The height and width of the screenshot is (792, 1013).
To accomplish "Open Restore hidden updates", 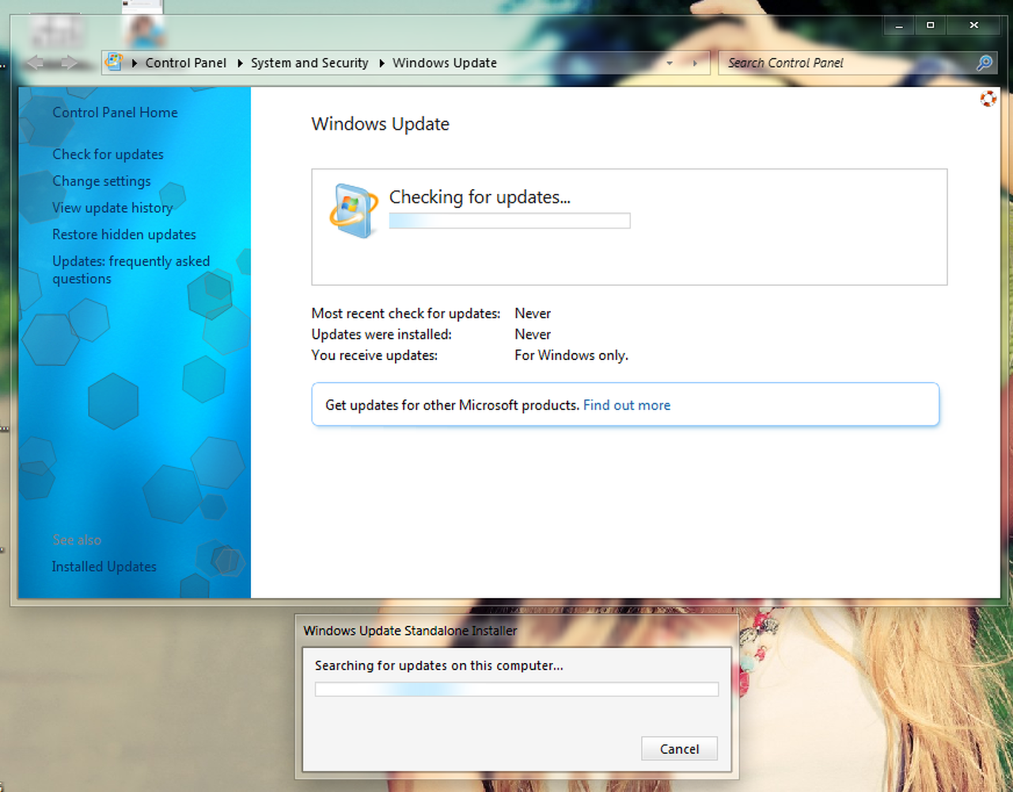I will click(x=124, y=234).
